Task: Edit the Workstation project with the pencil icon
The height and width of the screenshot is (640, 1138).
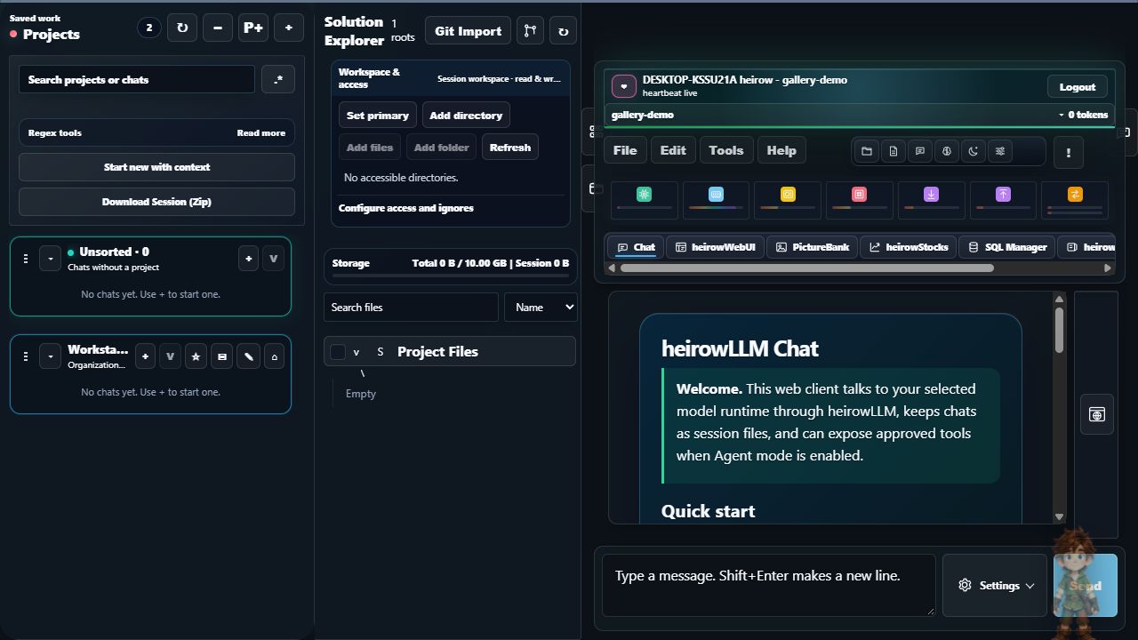Action: click(x=249, y=356)
